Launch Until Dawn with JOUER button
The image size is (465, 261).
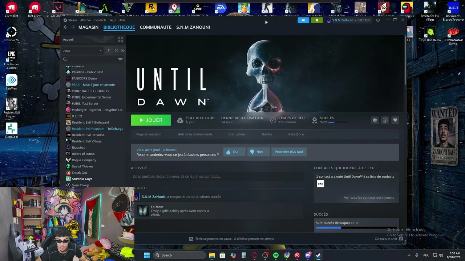tap(151, 120)
